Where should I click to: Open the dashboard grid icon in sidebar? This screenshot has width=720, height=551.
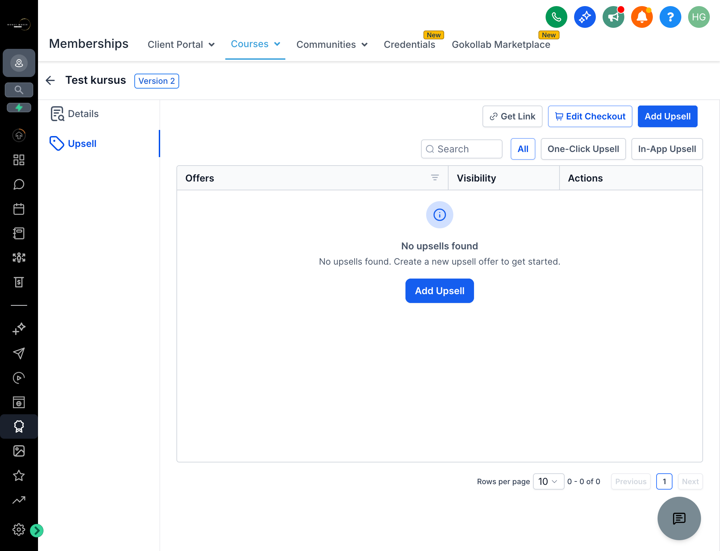coord(19,160)
